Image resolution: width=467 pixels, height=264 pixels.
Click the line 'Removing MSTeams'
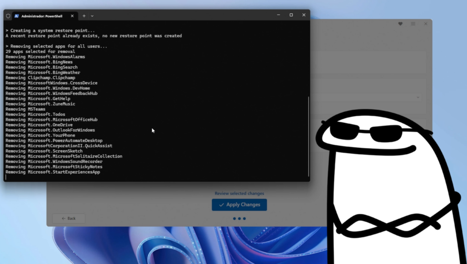click(x=26, y=109)
